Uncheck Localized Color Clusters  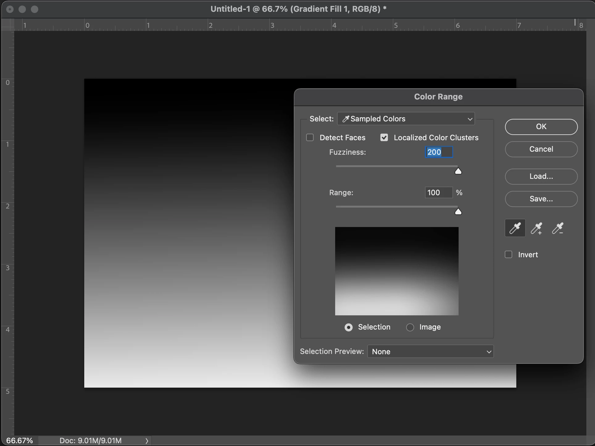(x=384, y=137)
